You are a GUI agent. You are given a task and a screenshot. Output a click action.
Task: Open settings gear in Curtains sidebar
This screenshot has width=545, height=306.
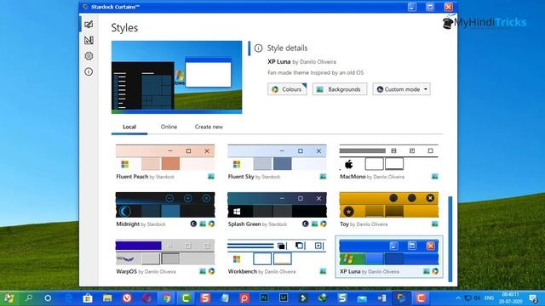pyautogui.click(x=89, y=56)
